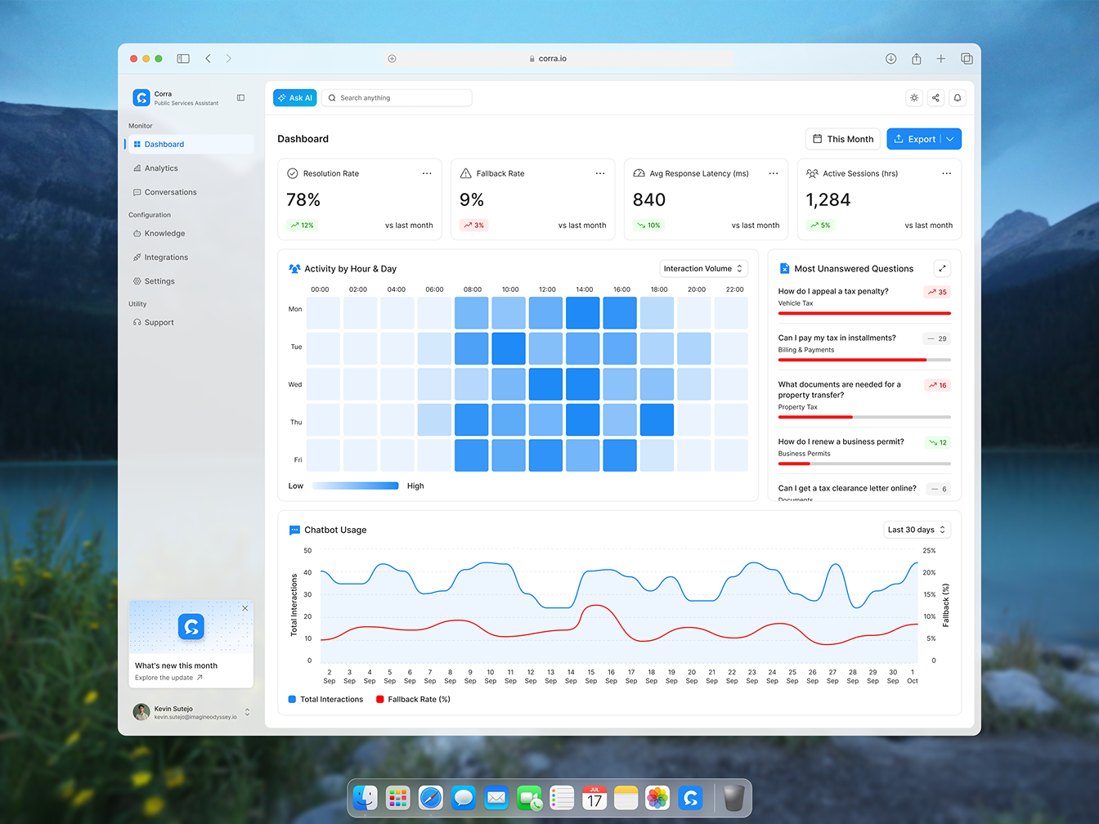Expand Kevin Sutejo account menu
Viewport: 1099px width, 824px height.
[247, 713]
